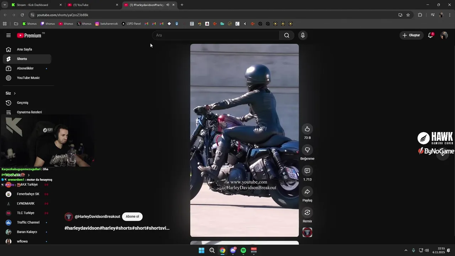This screenshot has height=256, width=455.
Task: Open Twitch khonus bookmark
Action: click(x=48, y=24)
